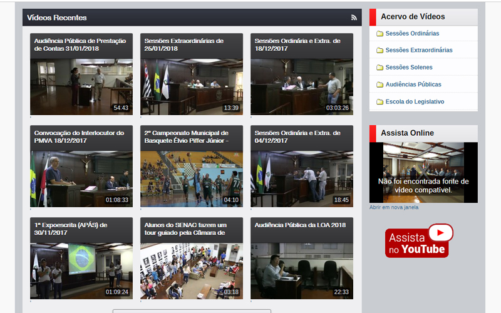Click the 03:03:26 duration badge
The image size is (501, 313).
(338, 108)
